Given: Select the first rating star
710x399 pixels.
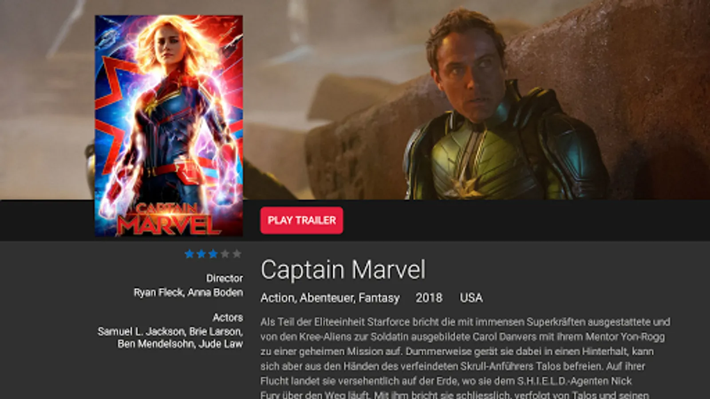Looking at the screenshot, I should pos(189,254).
